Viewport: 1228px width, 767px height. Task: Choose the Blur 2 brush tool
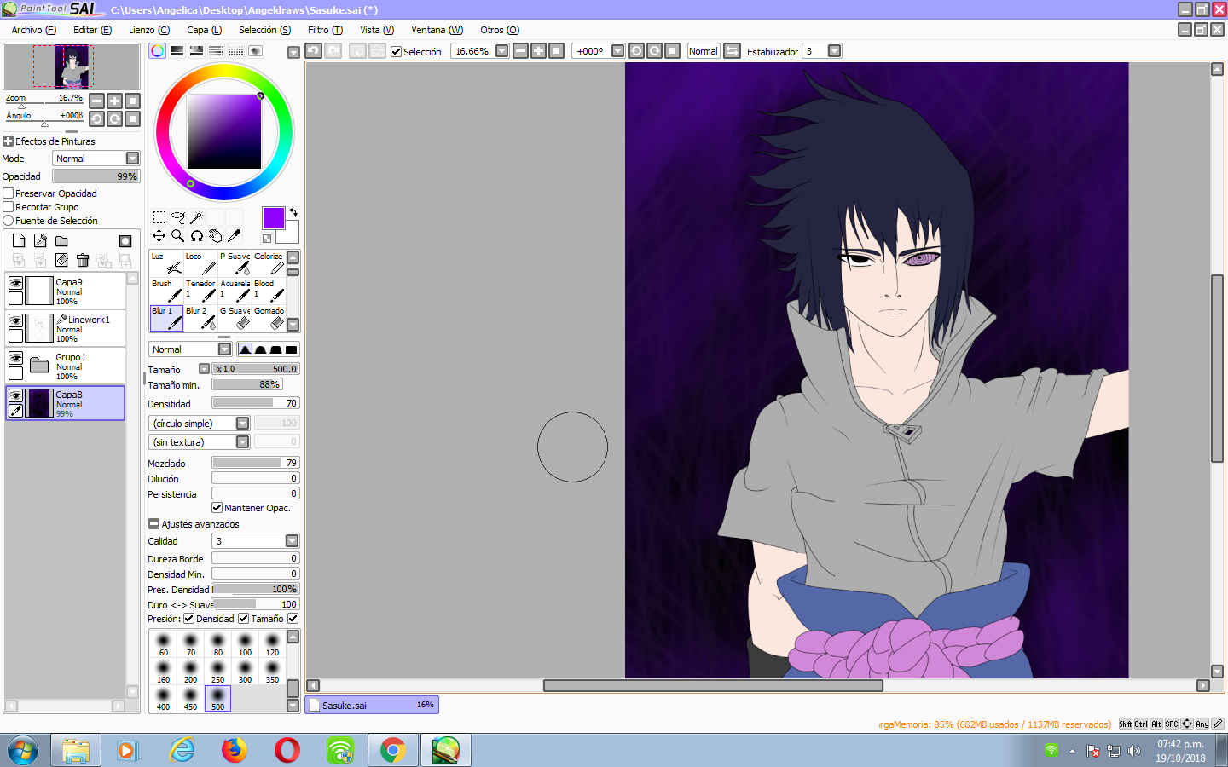tap(200, 318)
